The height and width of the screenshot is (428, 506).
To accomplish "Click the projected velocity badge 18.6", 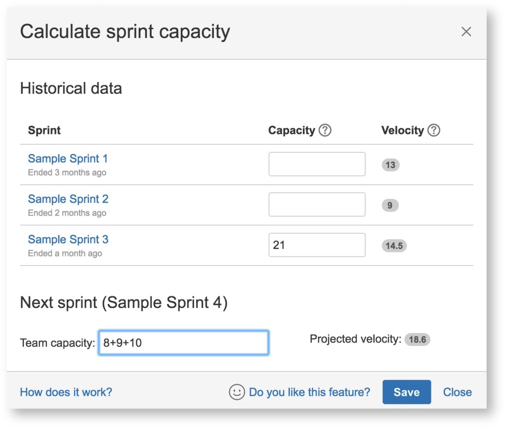I will pyautogui.click(x=417, y=340).
